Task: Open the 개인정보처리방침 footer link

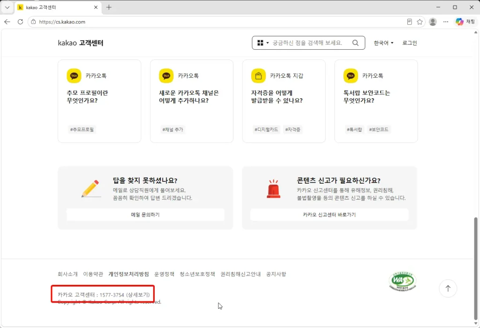Action: point(128,274)
